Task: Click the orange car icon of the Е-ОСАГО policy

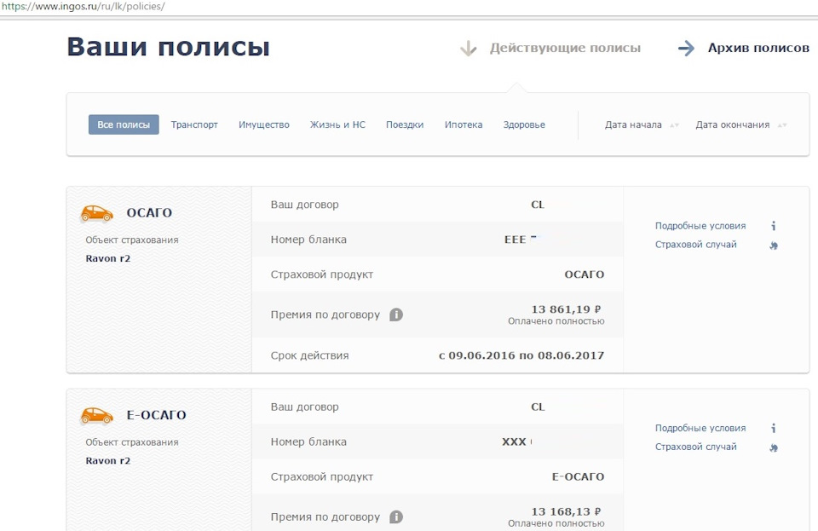Action: click(96, 416)
